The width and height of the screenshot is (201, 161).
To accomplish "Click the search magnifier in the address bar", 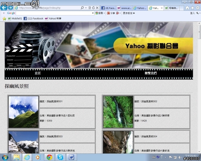I will (x=82, y=8).
